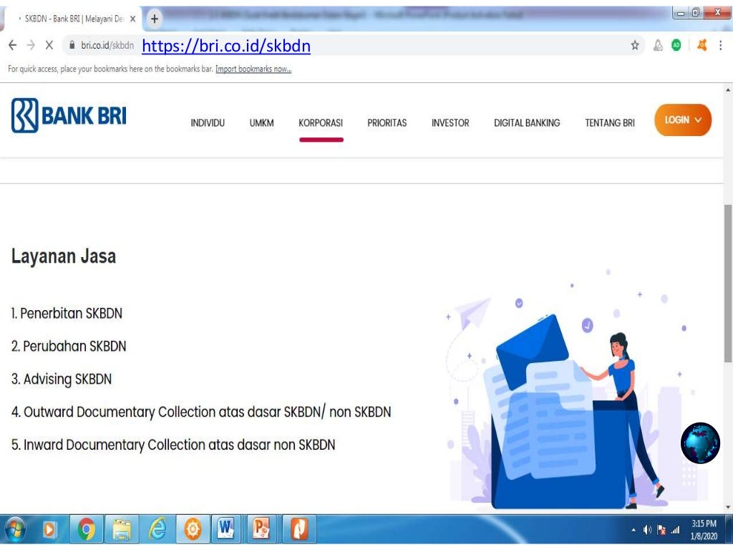Open the TENTANG BRI menu
This screenshot has height=550, width=733.
coord(610,123)
